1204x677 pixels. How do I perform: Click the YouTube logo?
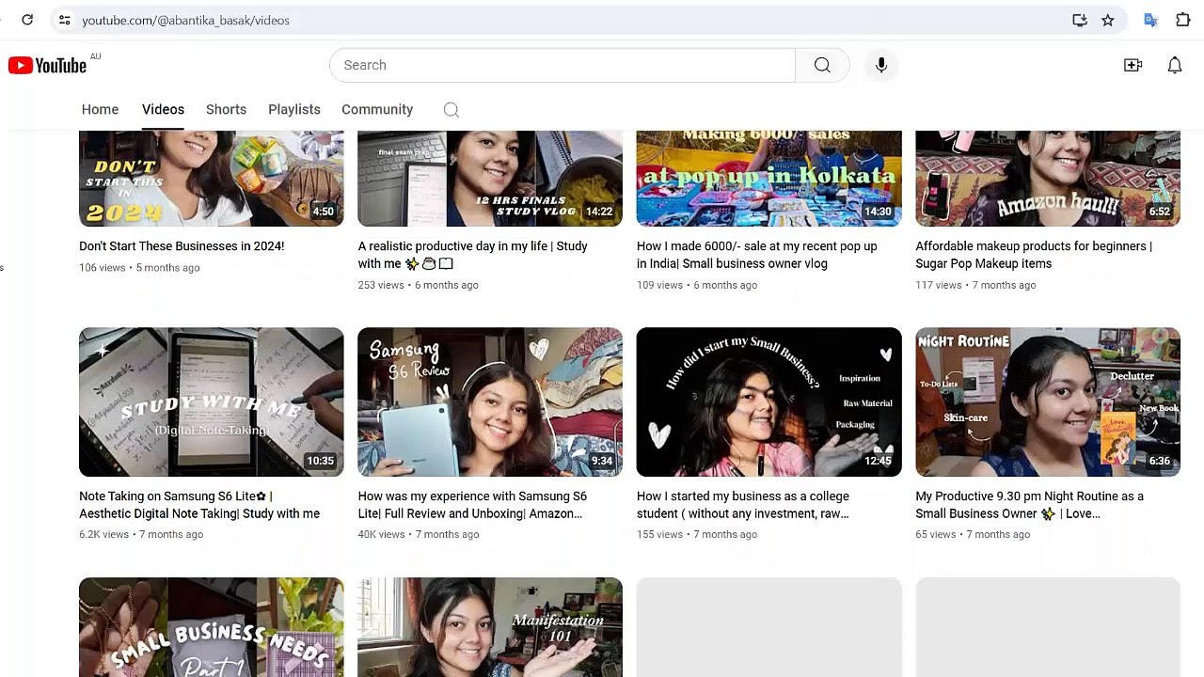(48, 65)
